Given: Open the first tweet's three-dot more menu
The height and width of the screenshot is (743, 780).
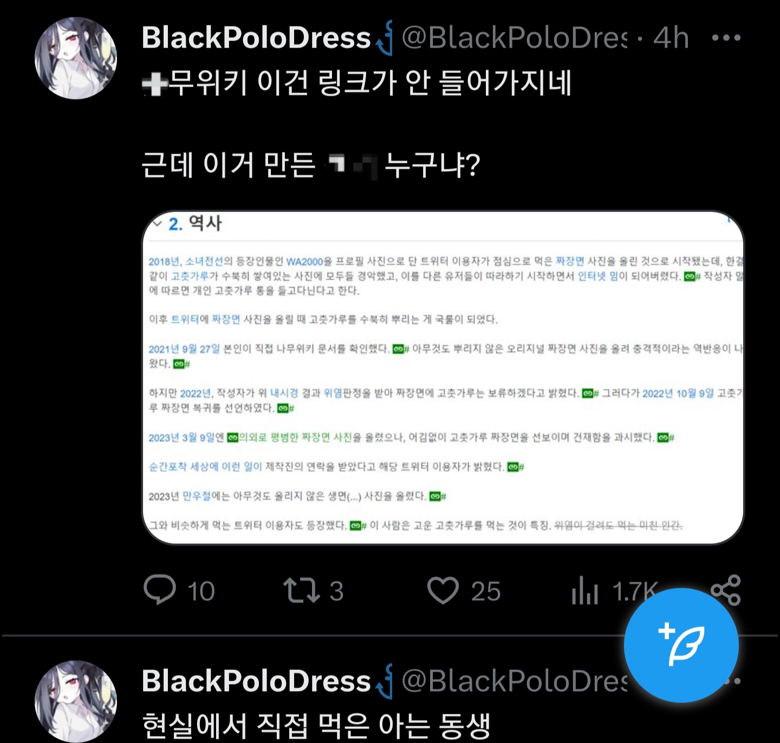Looking at the screenshot, I should [x=726, y=38].
